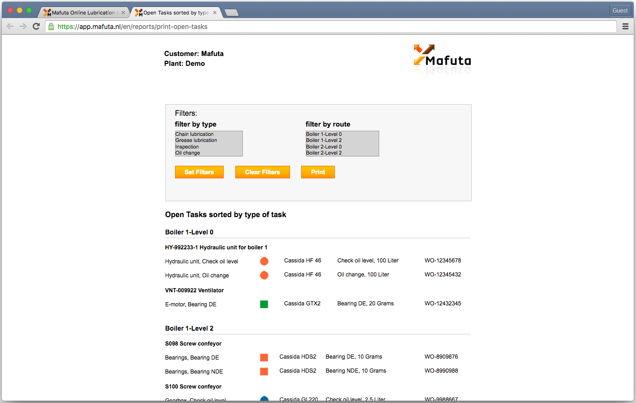Click HY-992233-1 Hydraulic unit heading
The width and height of the screenshot is (636, 403).
(216, 247)
